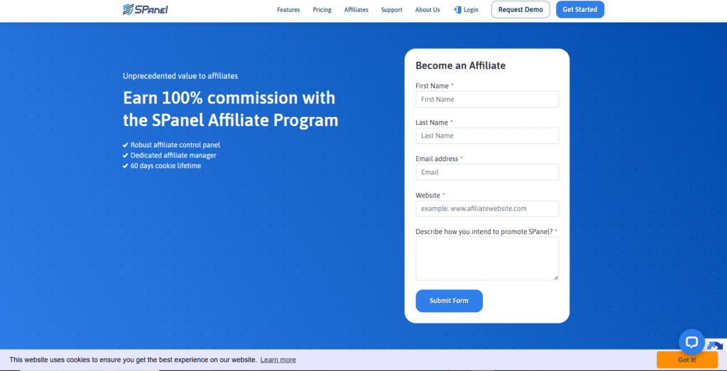The width and height of the screenshot is (727, 371).
Task: Focus the First Name input field
Action: [x=487, y=99]
